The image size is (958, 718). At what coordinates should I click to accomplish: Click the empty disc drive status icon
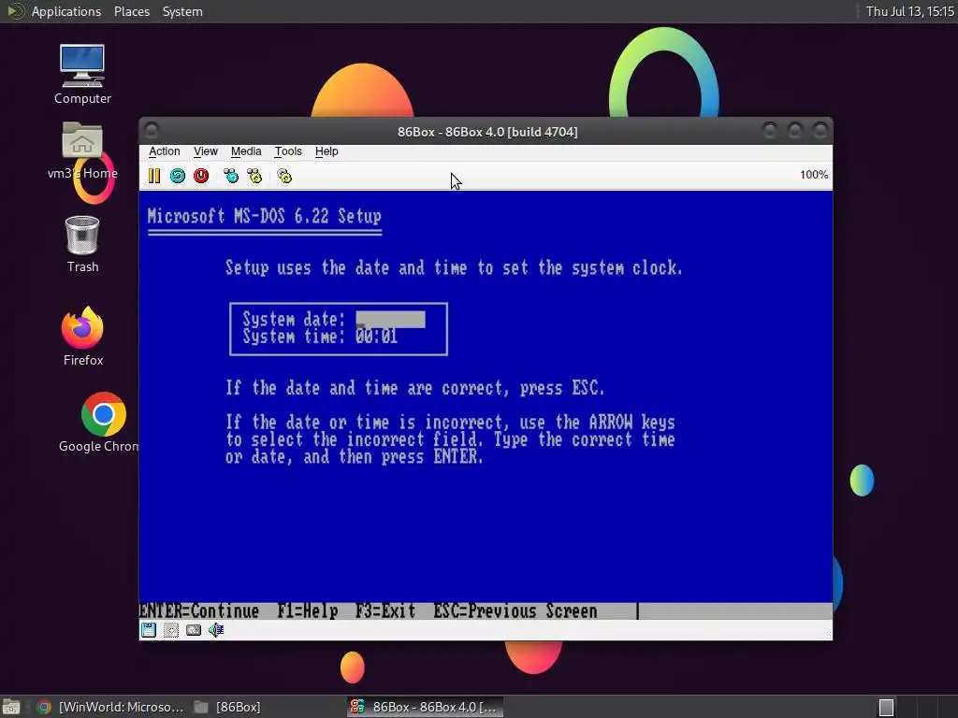click(x=171, y=630)
